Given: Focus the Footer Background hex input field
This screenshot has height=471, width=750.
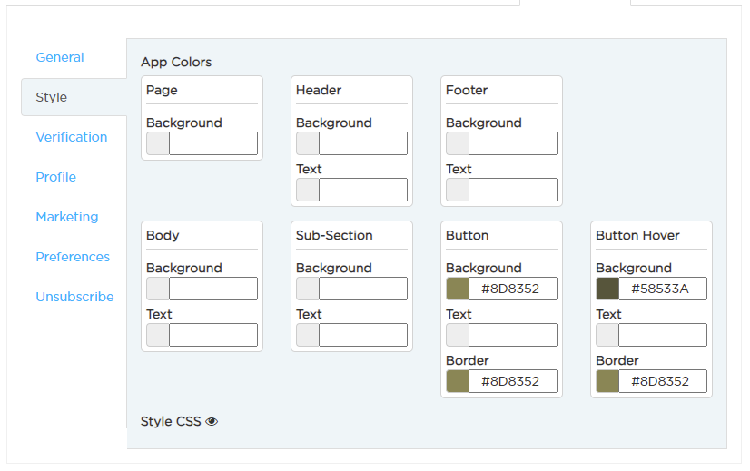Looking at the screenshot, I should click(513, 143).
